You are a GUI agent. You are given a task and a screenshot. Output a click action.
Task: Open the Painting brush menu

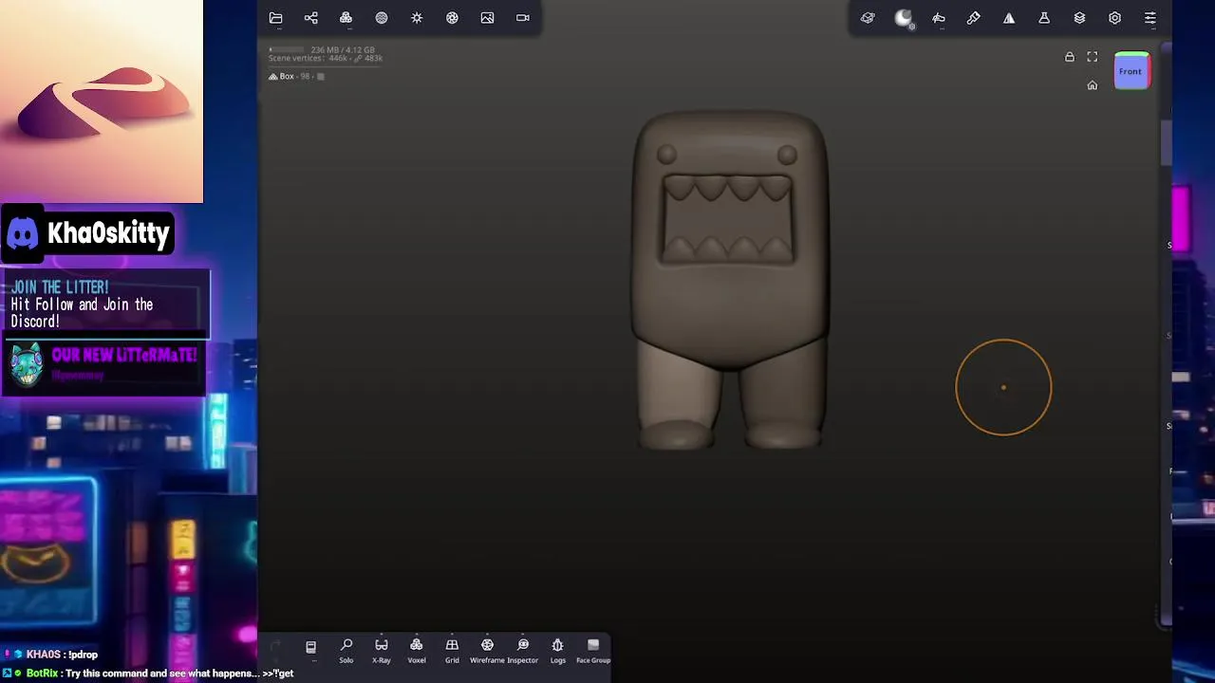pos(974,18)
